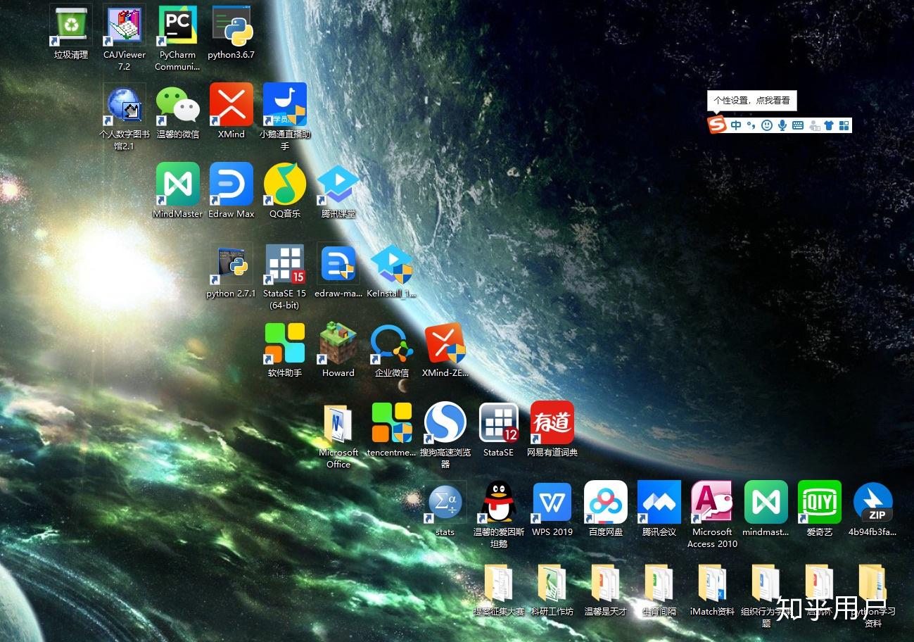Click the Sogou S logo on input bar

[717, 125]
